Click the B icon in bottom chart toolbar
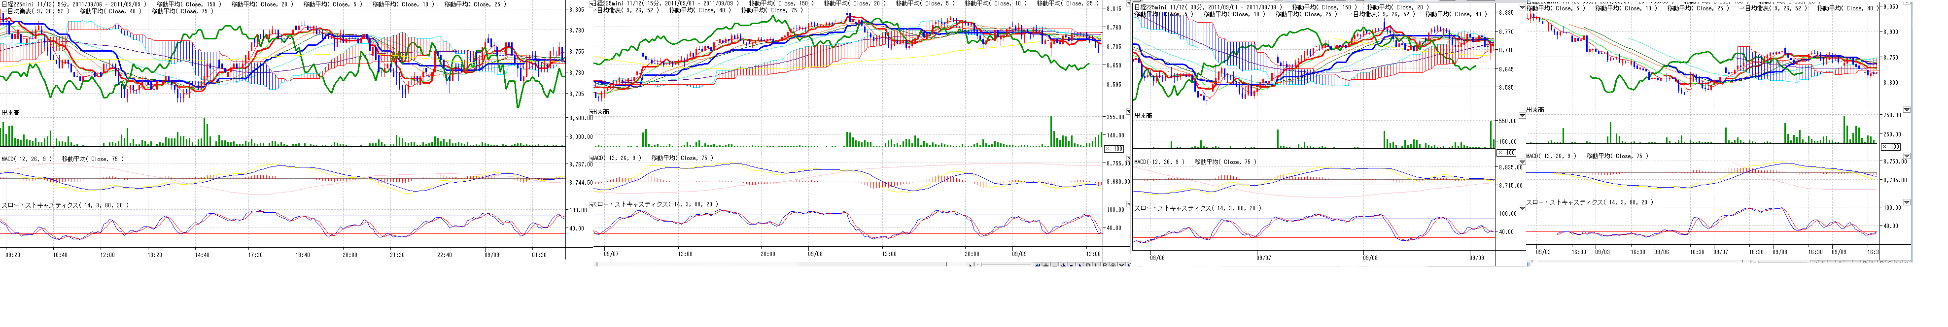The width and height of the screenshot is (1948, 327). [x=1105, y=265]
